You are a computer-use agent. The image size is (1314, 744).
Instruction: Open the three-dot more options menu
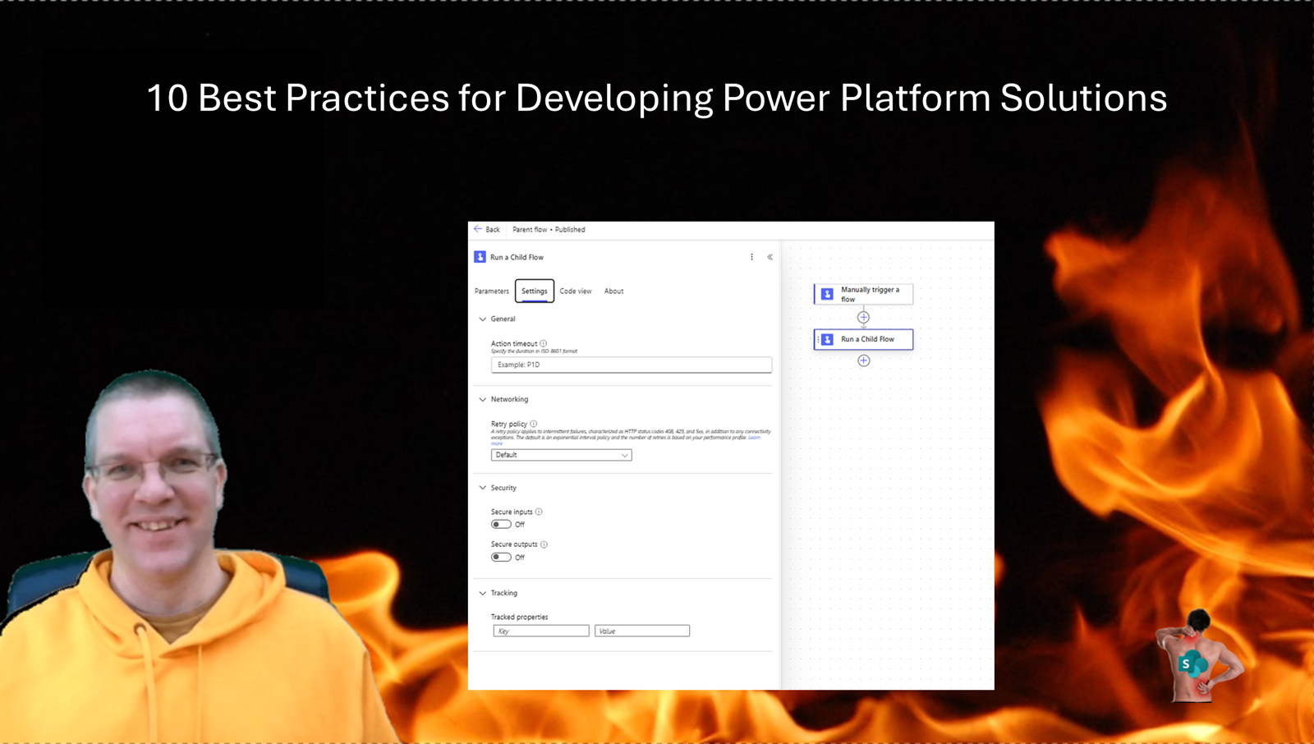click(x=751, y=257)
